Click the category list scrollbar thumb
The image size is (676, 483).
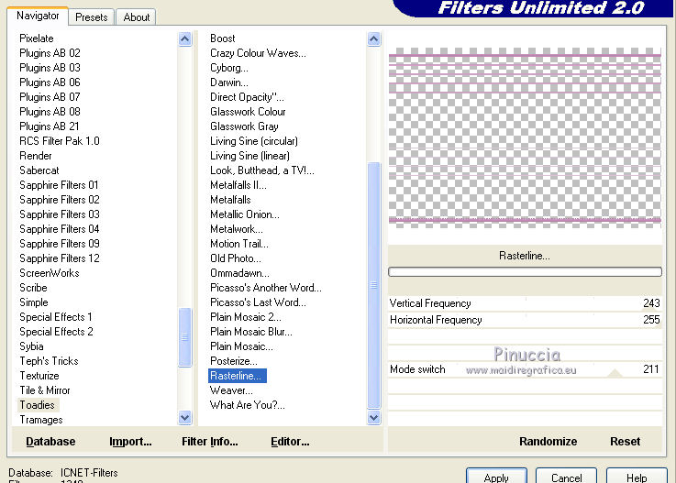tap(185, 337)
